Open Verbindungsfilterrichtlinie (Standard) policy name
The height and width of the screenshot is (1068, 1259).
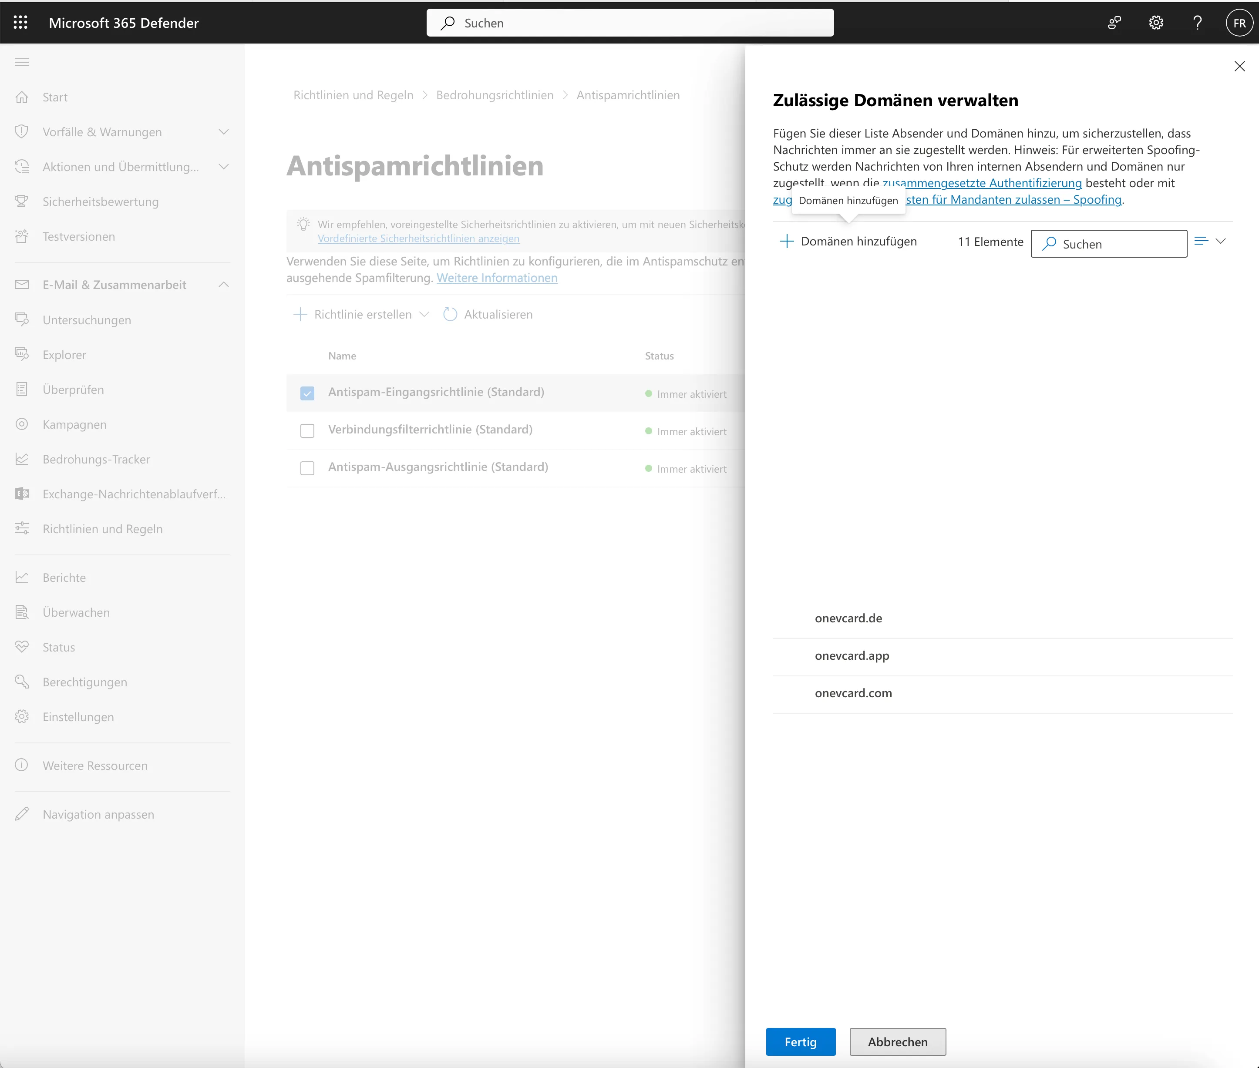(431, 429)
